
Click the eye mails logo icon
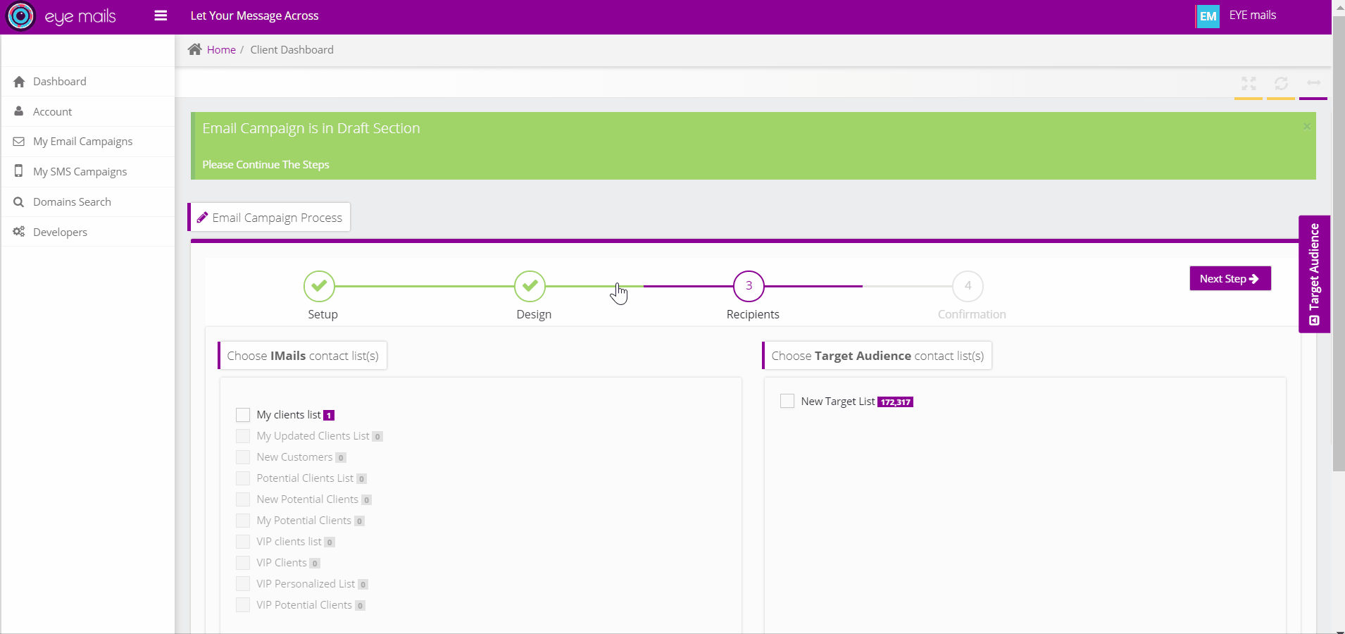tap(20, 16)
